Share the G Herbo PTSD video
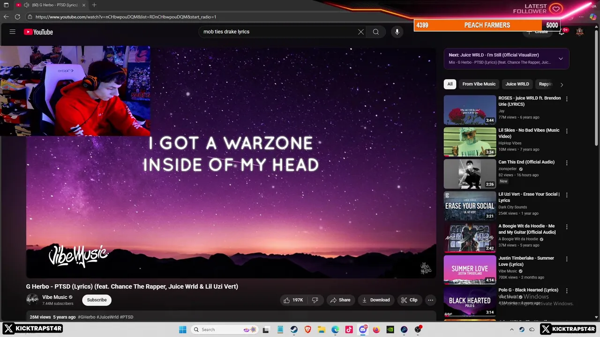The height and width of the screenshot is (337, 600). click(x=340, y=300)
